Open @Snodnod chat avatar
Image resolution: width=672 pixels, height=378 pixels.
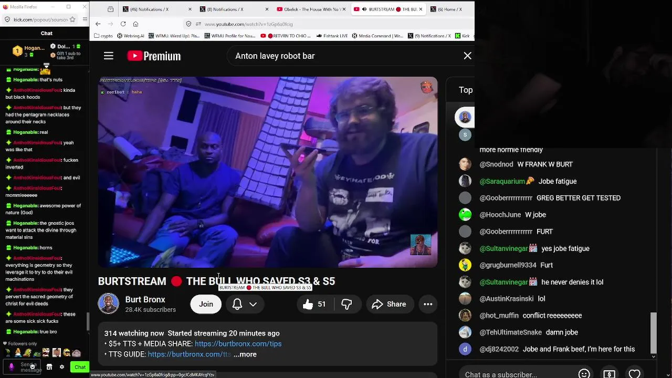[x=465, y=164]
